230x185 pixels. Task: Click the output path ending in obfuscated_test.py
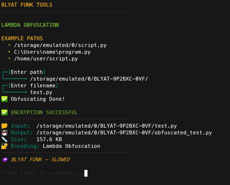[x=124, y=133]
